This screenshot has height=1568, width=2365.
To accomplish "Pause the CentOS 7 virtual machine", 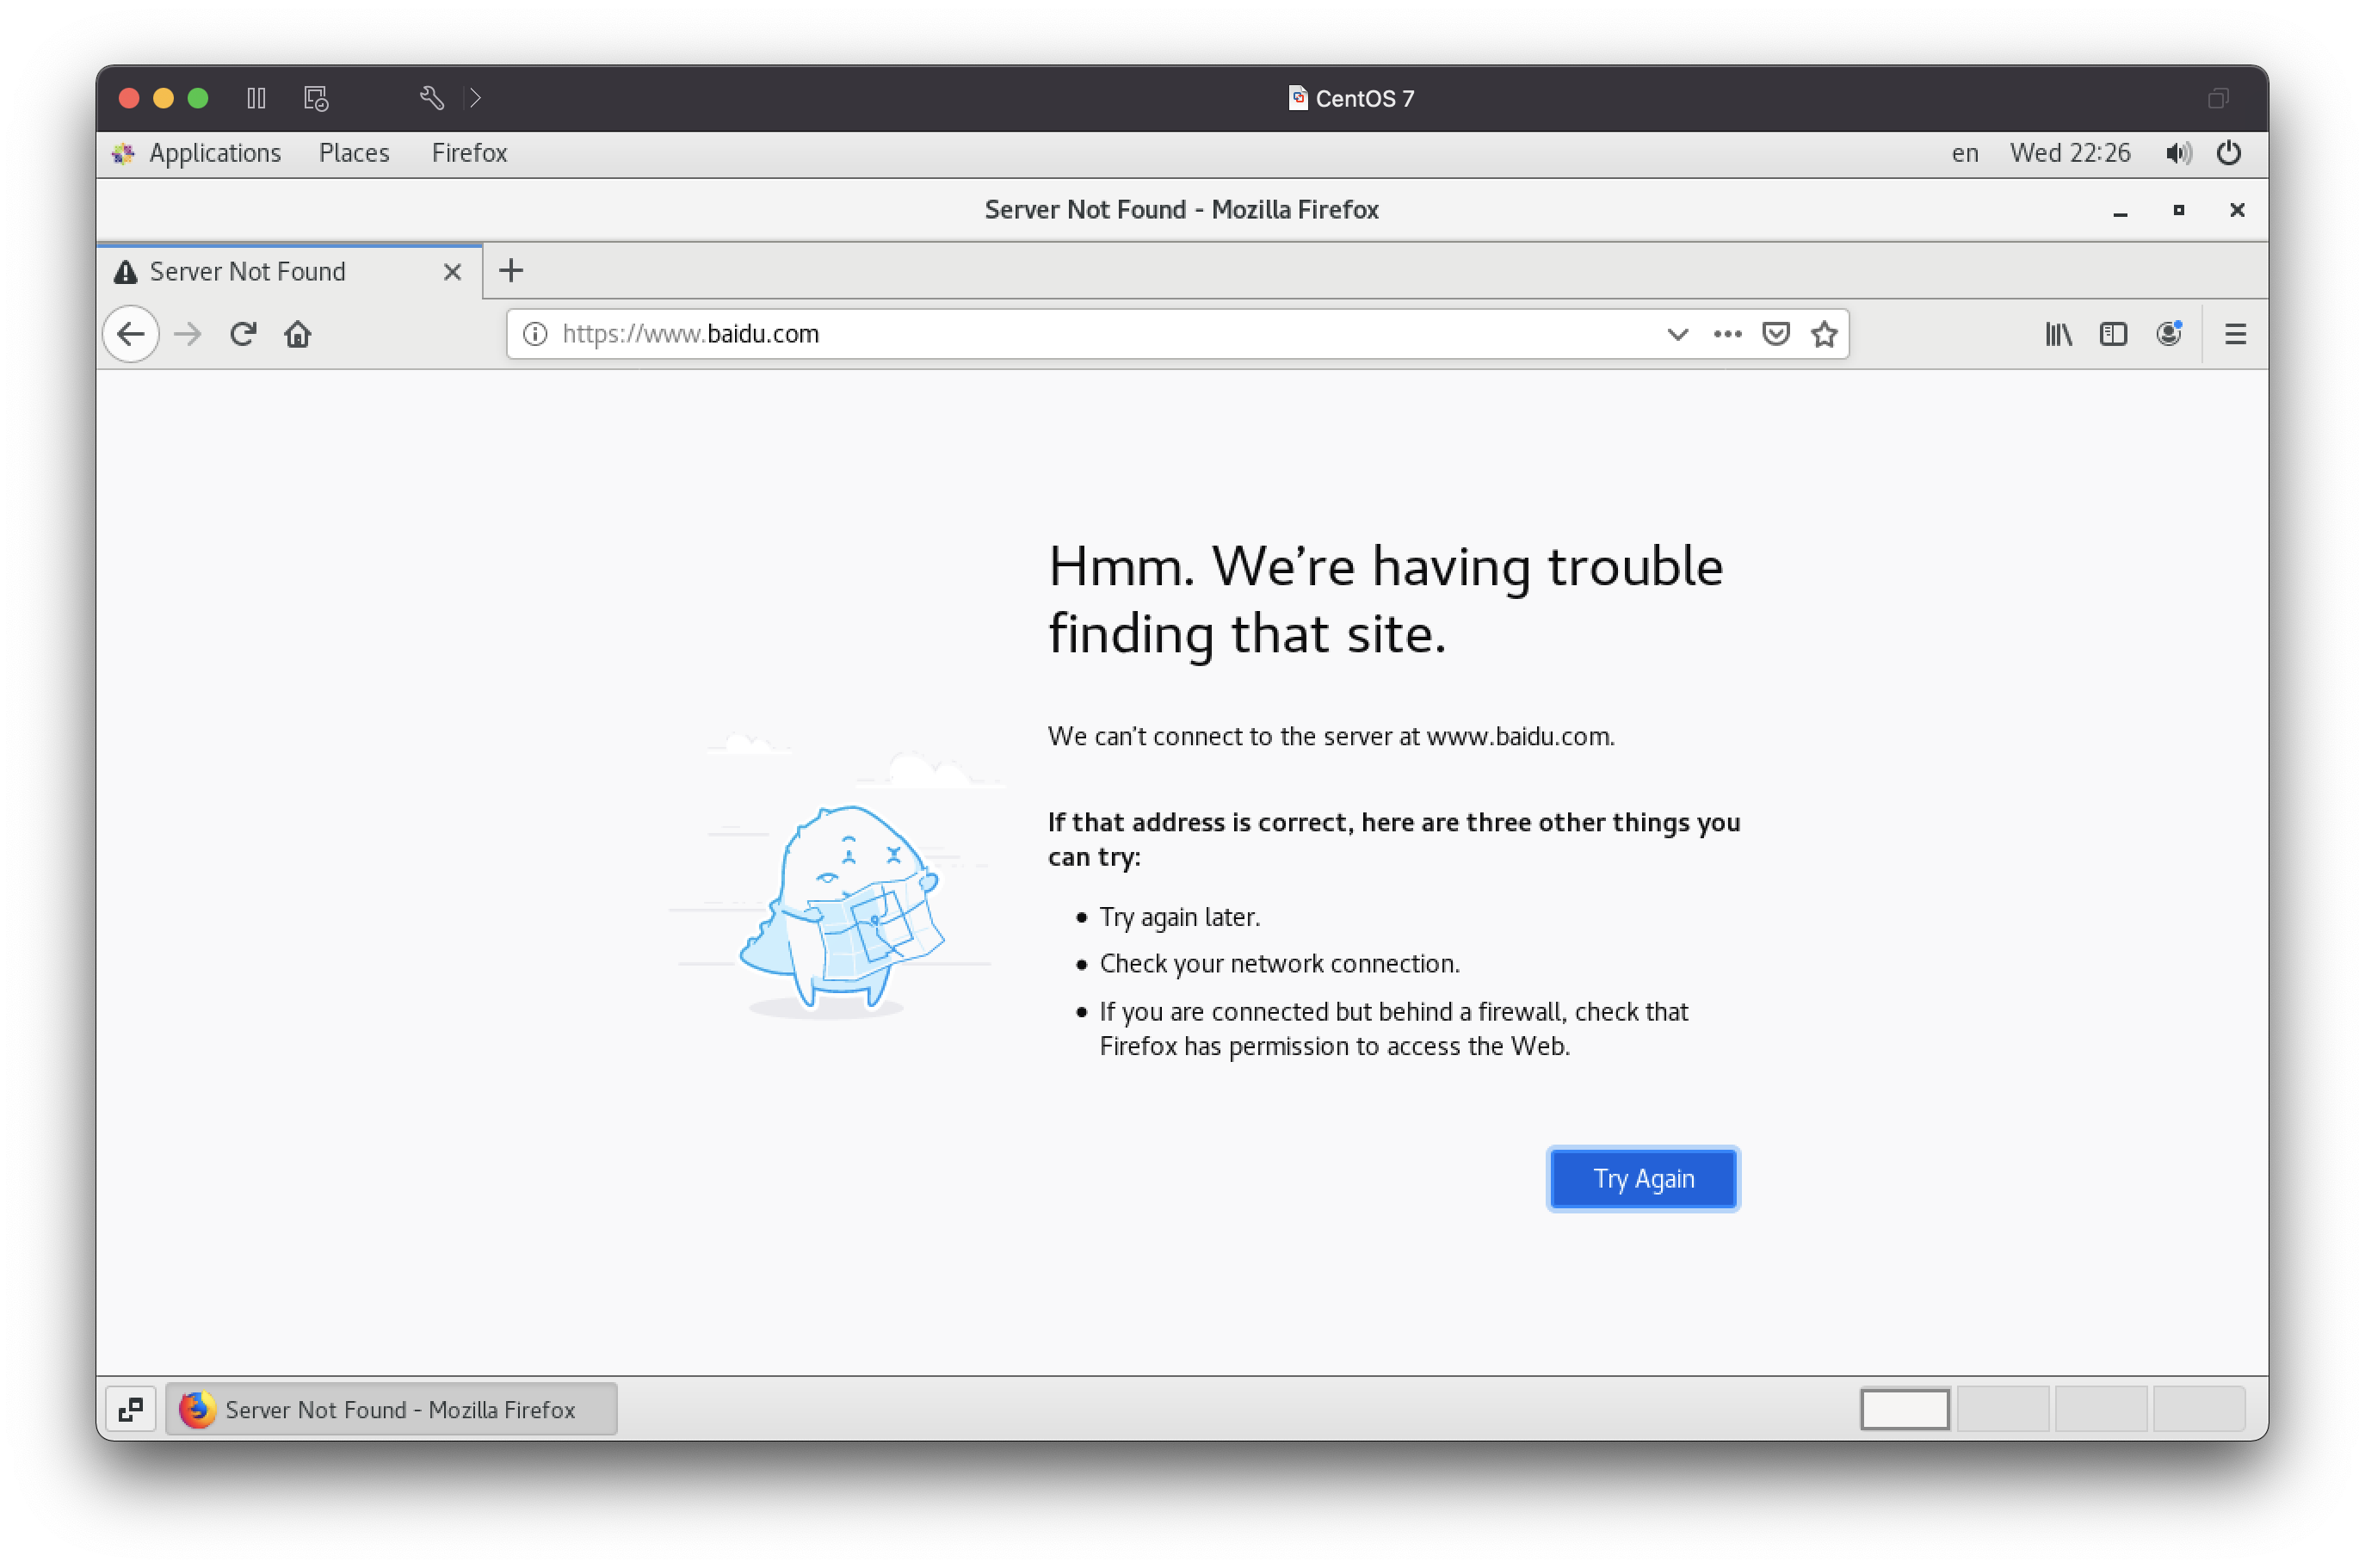I will [256, 98].
